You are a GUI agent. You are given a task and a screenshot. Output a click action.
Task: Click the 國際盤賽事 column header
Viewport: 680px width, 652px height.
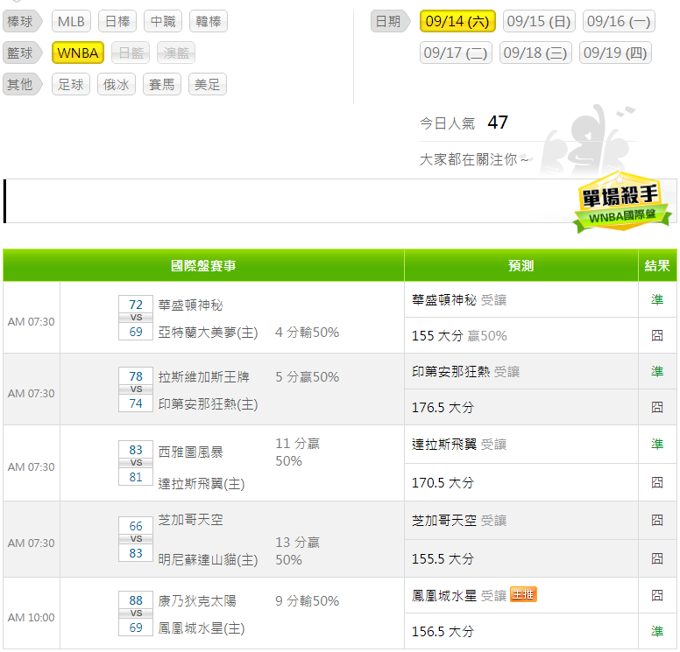(203, 265)
